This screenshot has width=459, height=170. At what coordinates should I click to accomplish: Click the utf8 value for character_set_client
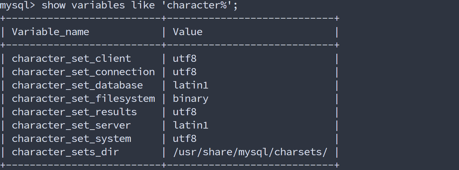185,58
